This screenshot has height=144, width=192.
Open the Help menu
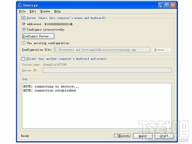[57, 11]
